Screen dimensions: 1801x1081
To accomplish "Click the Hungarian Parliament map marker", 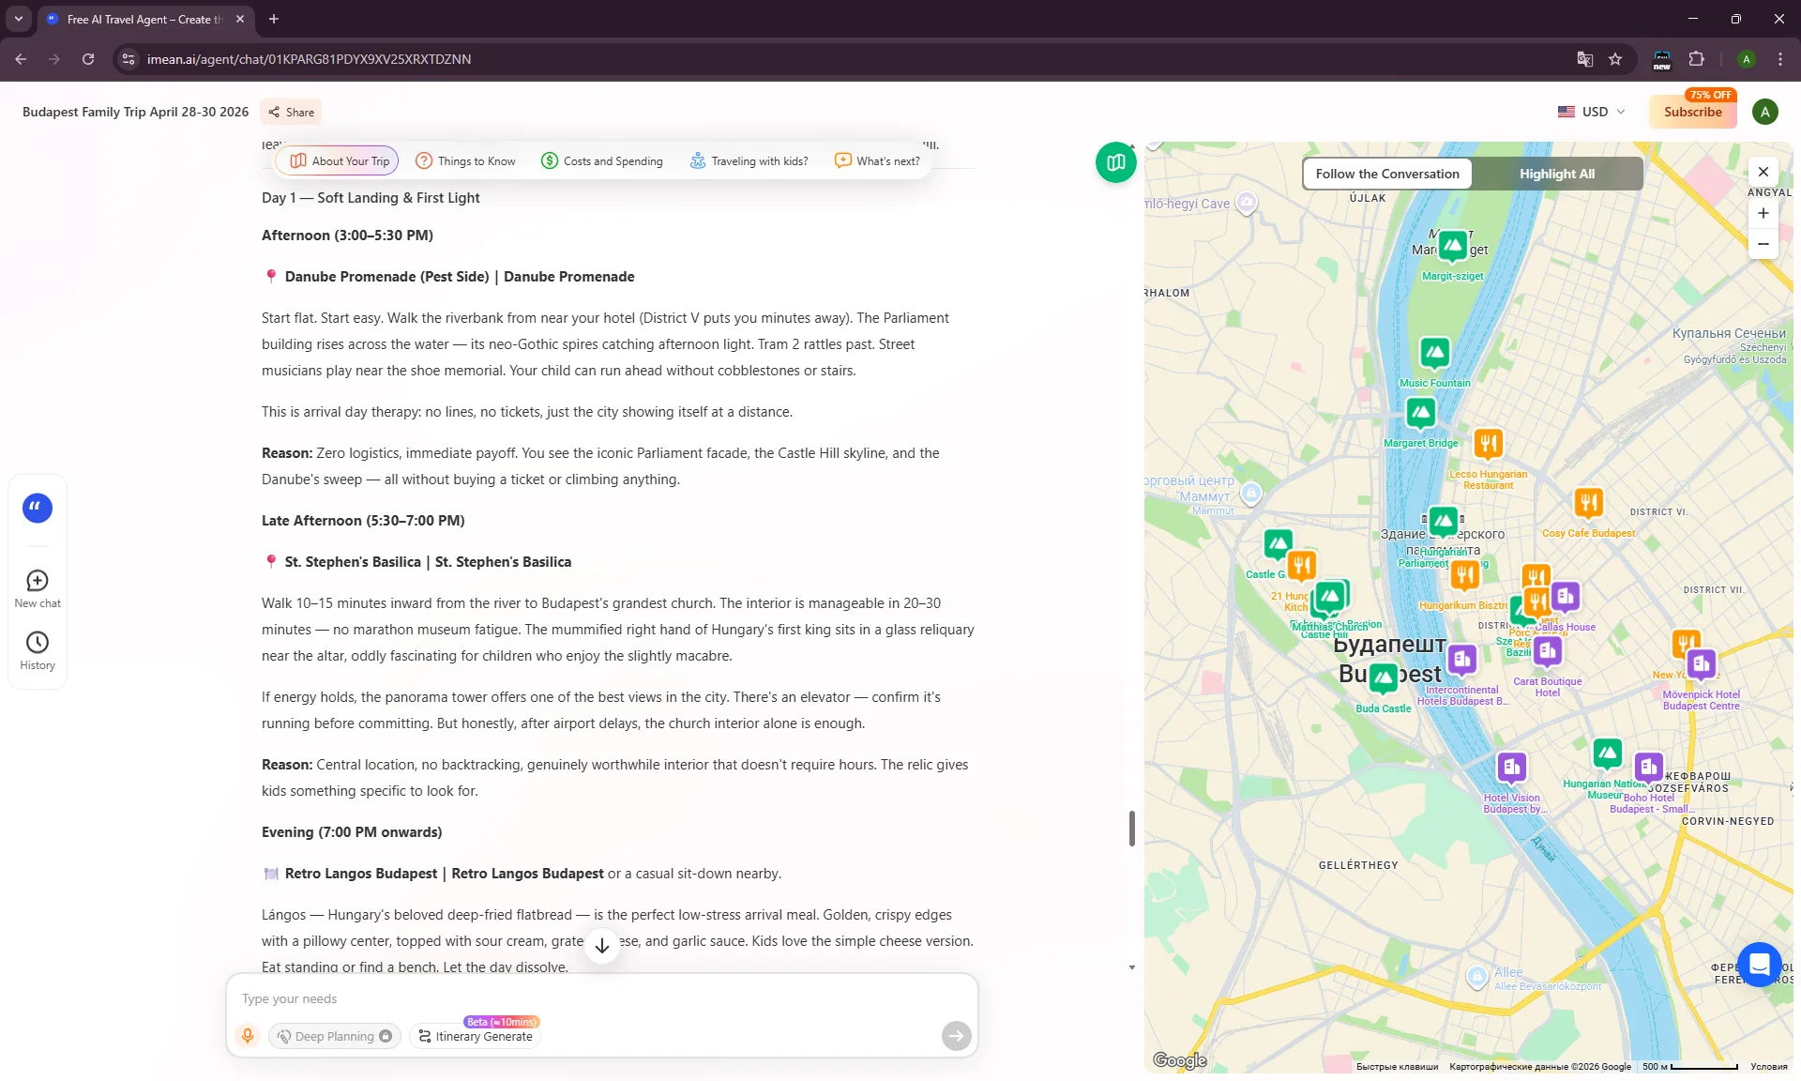I will point(1443,521).
